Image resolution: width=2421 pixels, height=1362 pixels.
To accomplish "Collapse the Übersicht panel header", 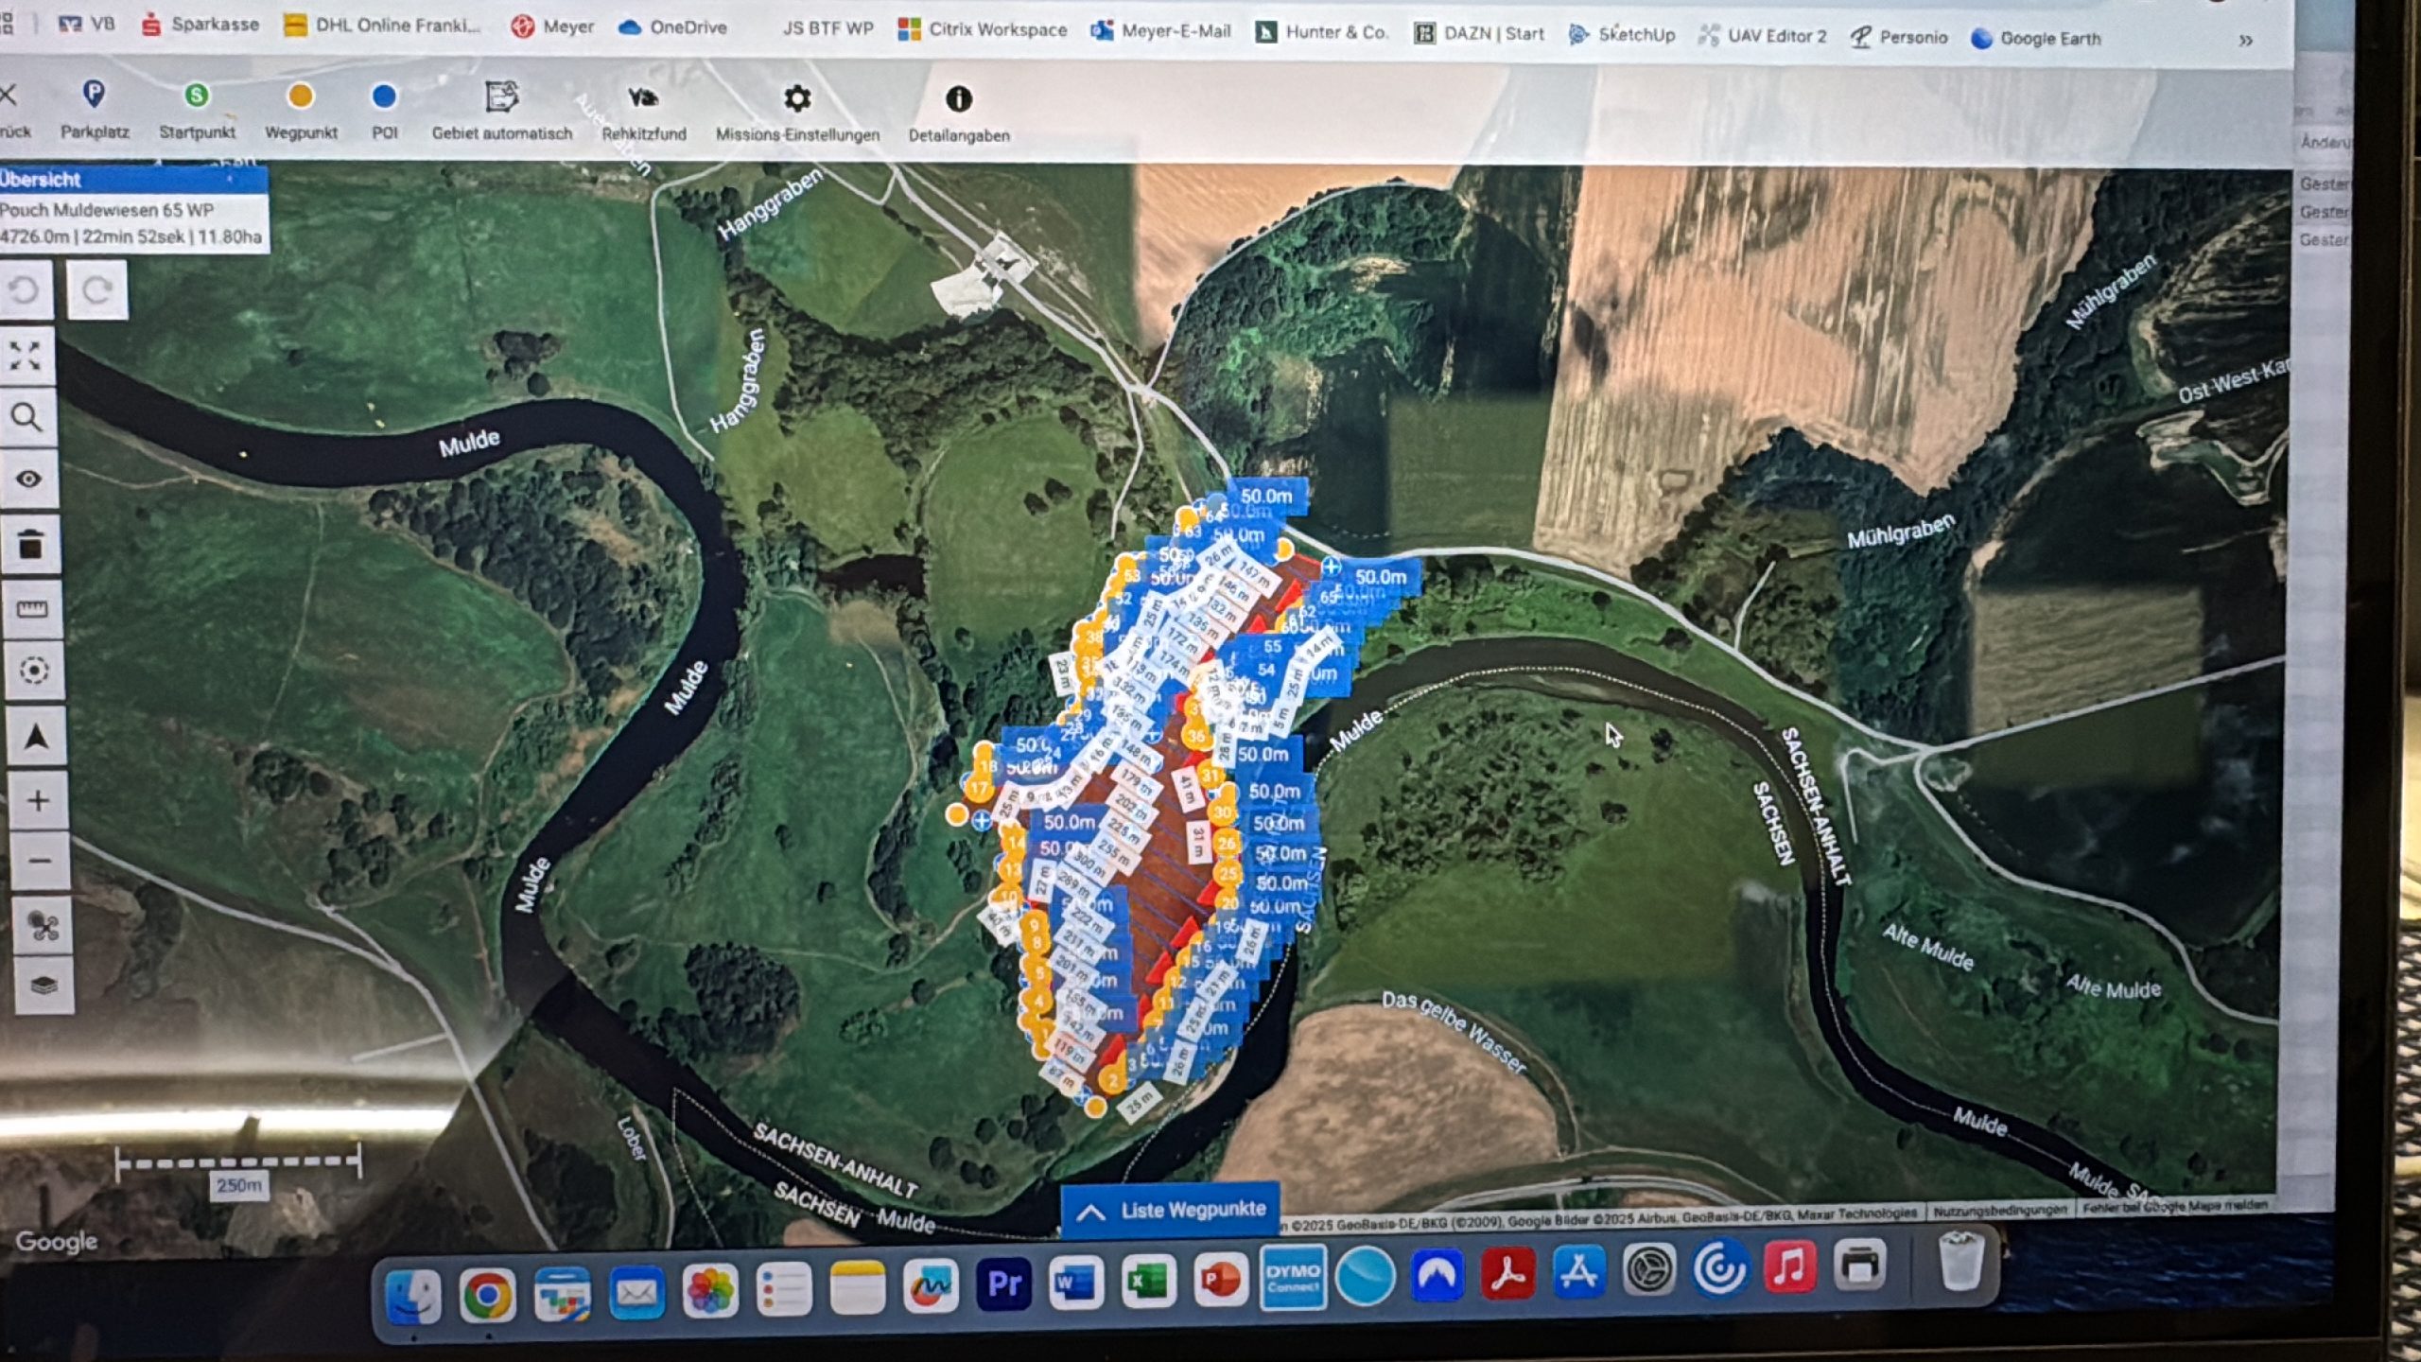I will [133, 179].
